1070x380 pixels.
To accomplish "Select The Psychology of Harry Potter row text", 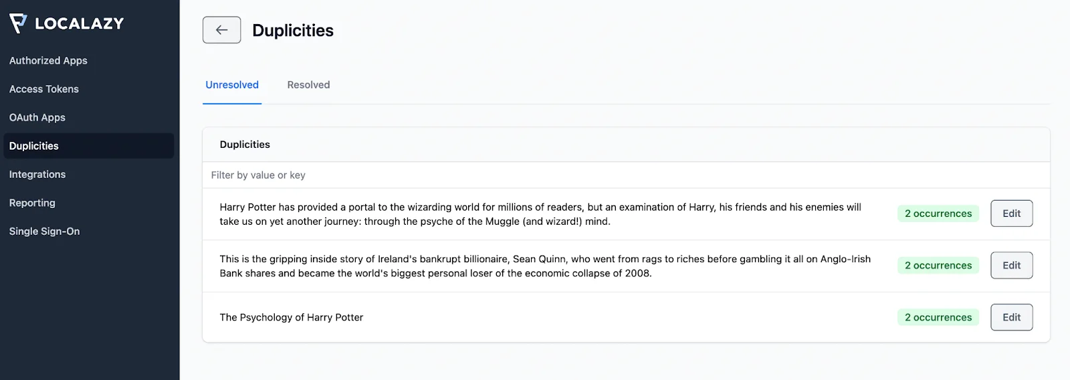I will [292, 317].
